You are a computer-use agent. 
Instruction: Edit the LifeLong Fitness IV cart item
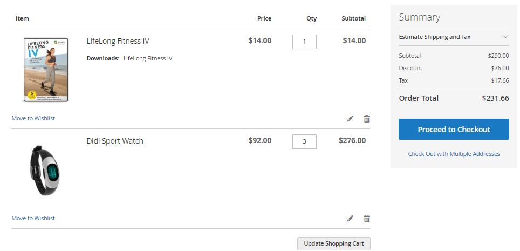[350, 119]
